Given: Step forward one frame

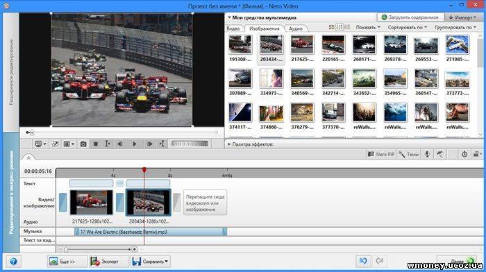Looking at the screenshot, I should click(x=149, y=144).
